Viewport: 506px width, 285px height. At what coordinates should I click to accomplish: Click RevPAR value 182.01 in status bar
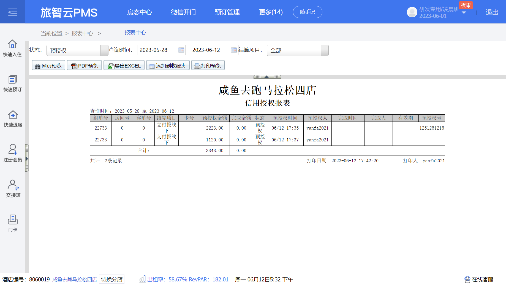point(221,279)
